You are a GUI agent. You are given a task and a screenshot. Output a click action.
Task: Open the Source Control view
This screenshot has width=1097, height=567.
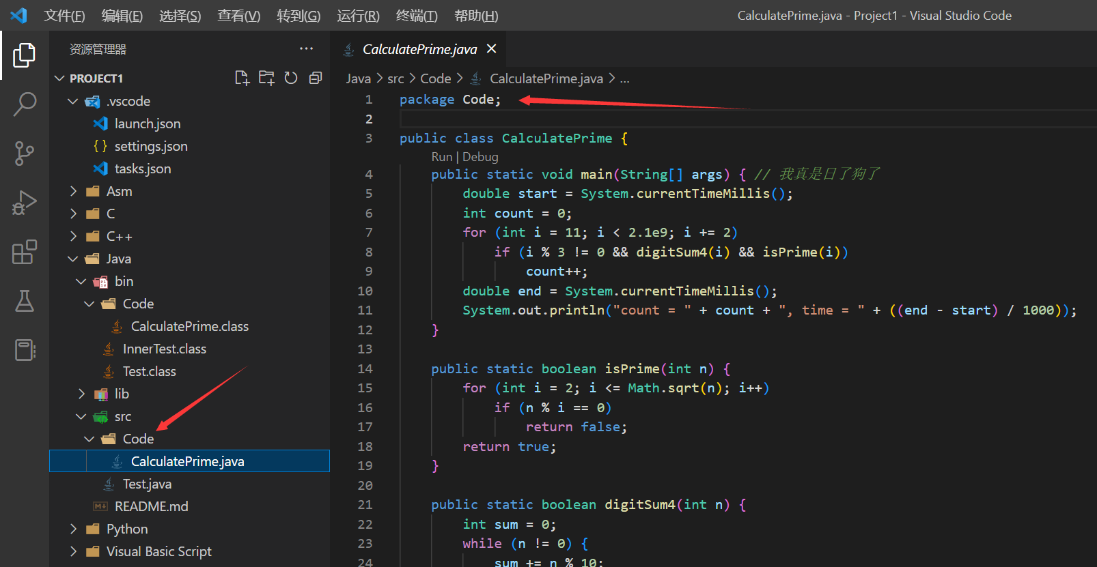pyautogui.click(x=25, y=154)
